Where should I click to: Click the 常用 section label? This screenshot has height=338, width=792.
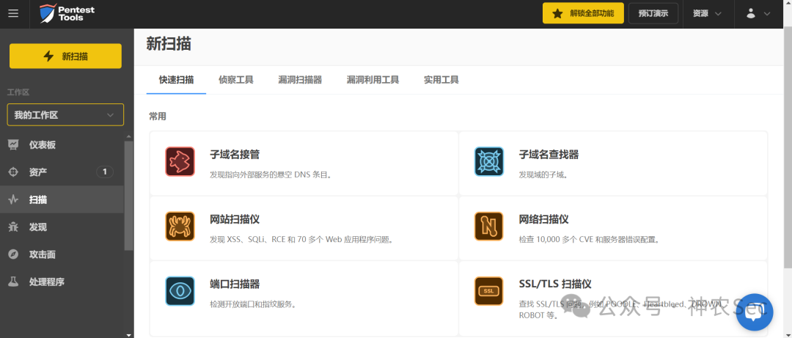point(157,117)
